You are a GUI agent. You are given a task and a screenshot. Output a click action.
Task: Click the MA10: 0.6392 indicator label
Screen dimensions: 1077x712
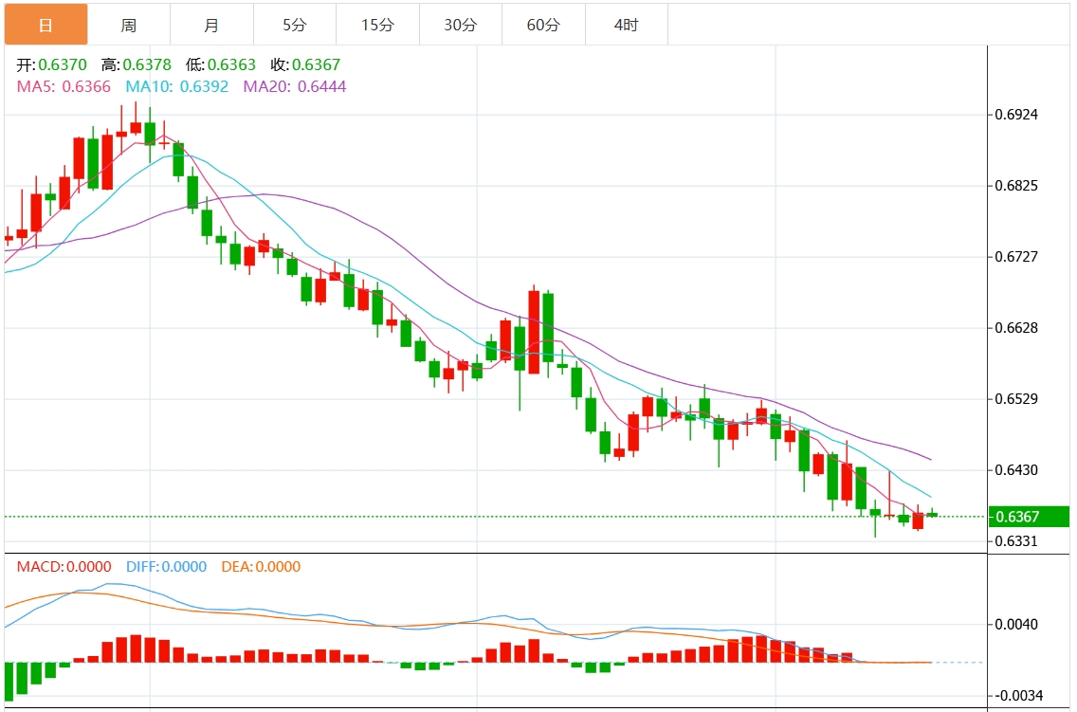(x=176, y=86)
